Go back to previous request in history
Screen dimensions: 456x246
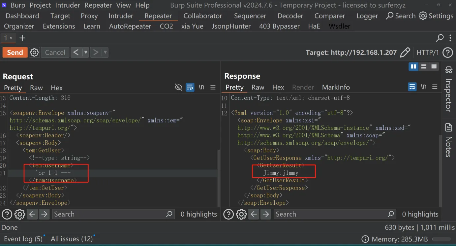pos(76,52)
